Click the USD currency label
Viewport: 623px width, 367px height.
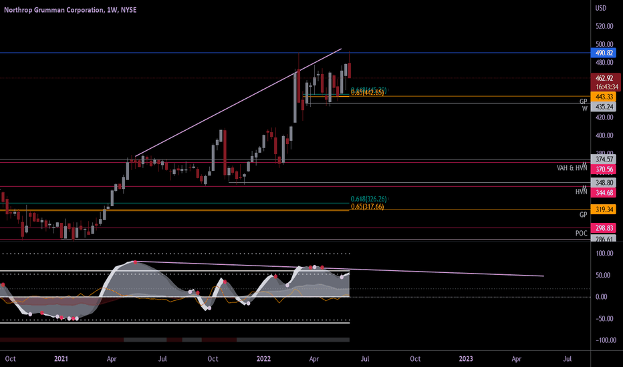click(x=600, y=8)
